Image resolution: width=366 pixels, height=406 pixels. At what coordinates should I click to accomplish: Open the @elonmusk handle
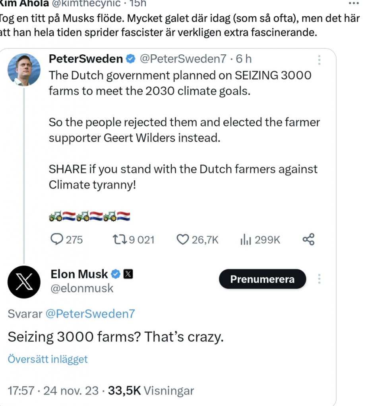82,288
